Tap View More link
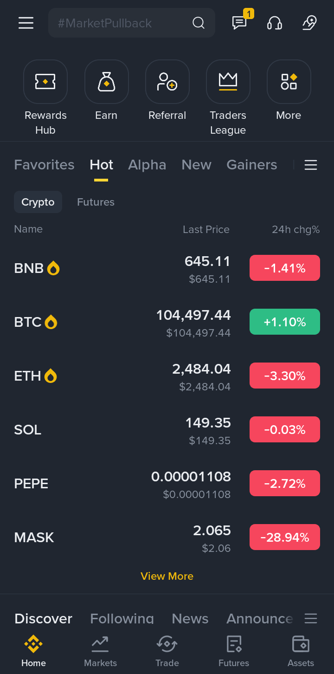The width and height of the screenshot is (334, 674). point(167,576)
